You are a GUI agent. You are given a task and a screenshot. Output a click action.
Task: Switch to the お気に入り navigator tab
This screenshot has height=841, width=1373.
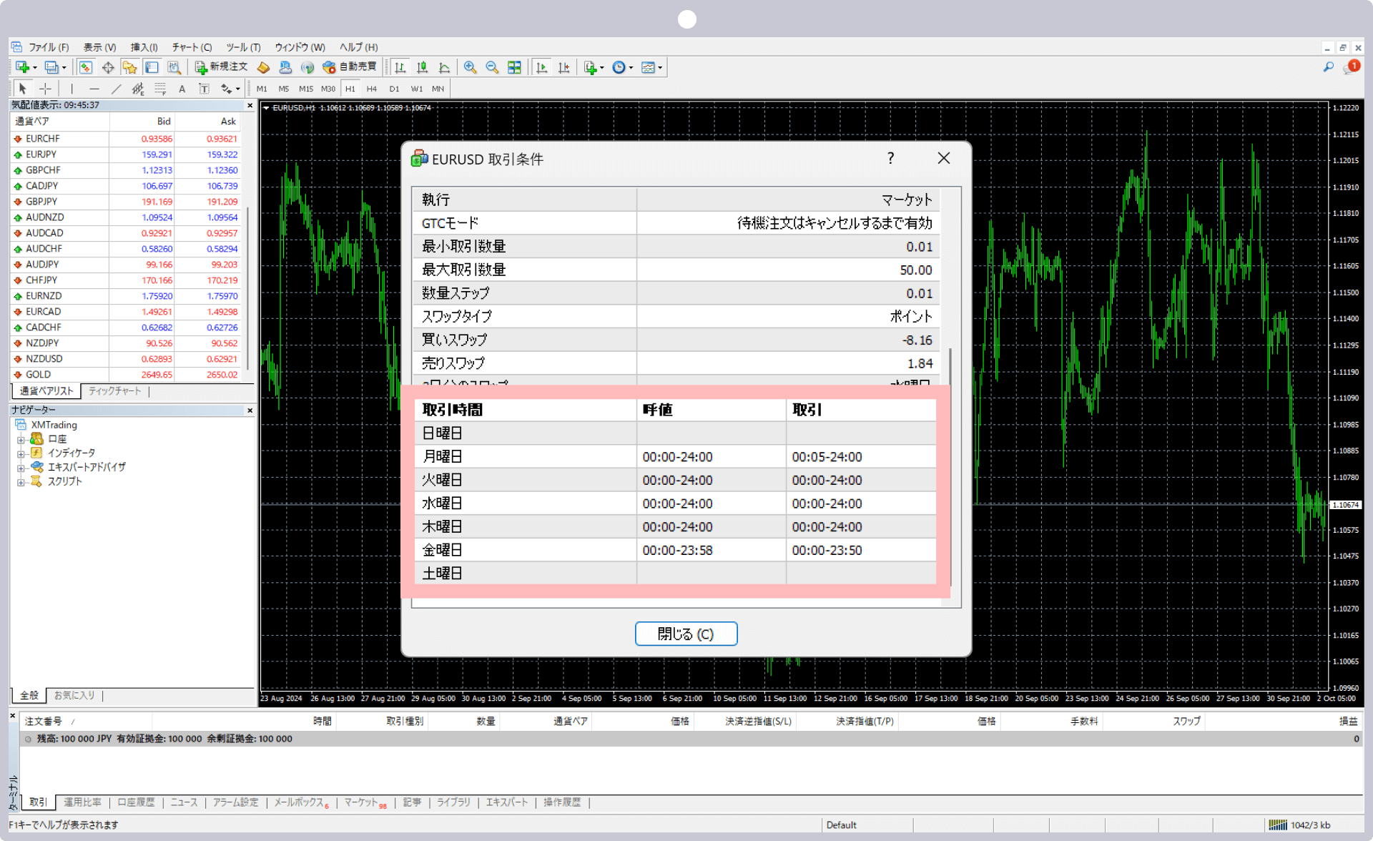click(74, 695)
